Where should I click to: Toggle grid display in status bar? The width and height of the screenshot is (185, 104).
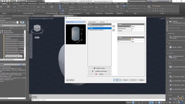click(x=133, y=103)
